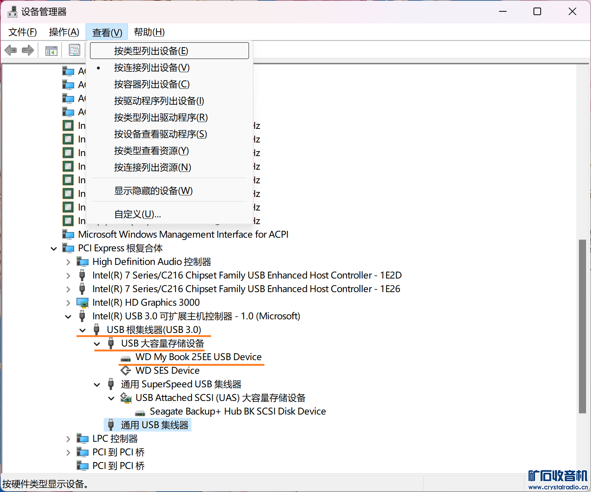Select the "WD My Book 25EE USB Device" label
Viewport: 591px width, 492px height.
coord(199,357)
